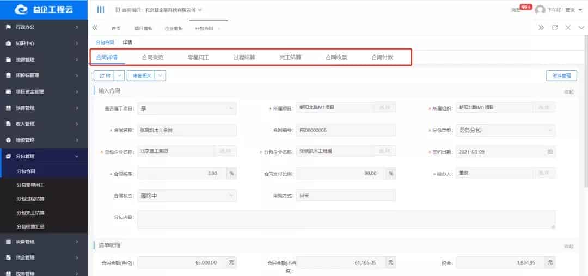
Task: Click the 分包内容 text area
Action: (x=346, y=220)
